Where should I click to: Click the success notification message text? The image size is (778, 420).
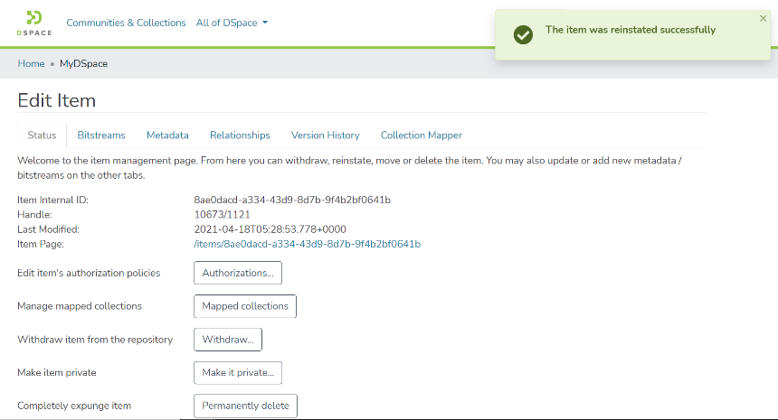[630, 30]
